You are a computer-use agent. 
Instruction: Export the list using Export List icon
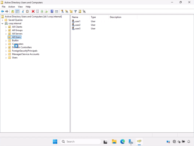(x=46, y=11)
